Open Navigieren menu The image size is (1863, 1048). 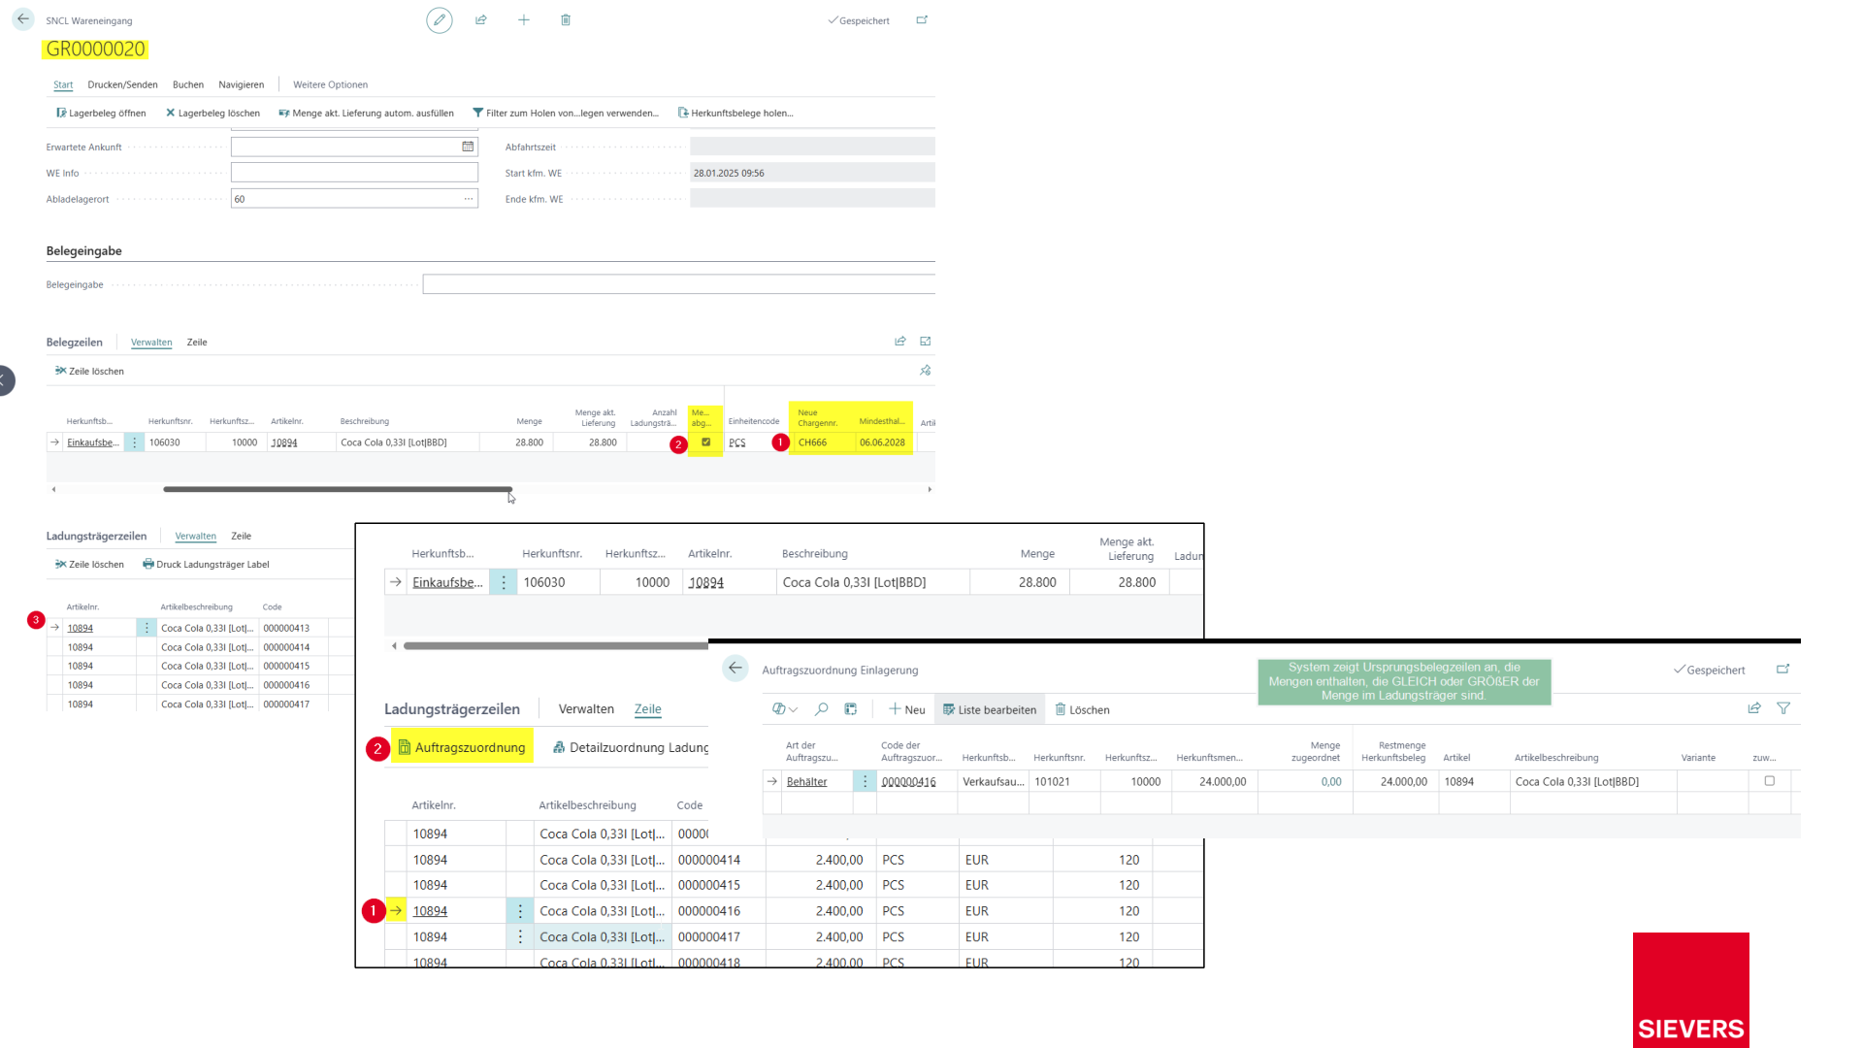[x=242, y=84]
